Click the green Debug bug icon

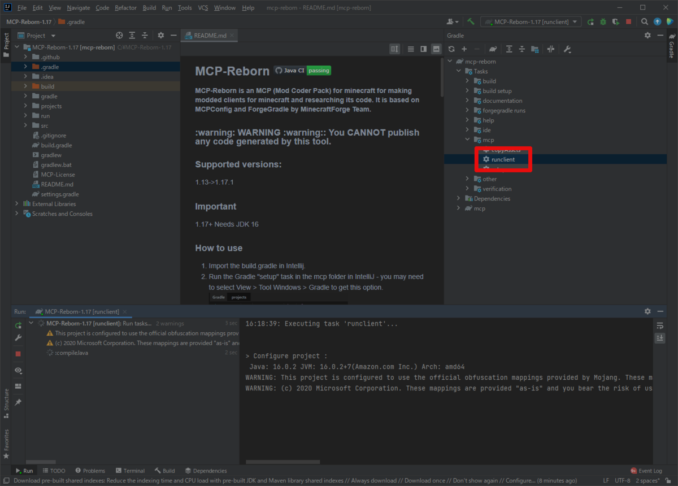[x=603, y=21]
